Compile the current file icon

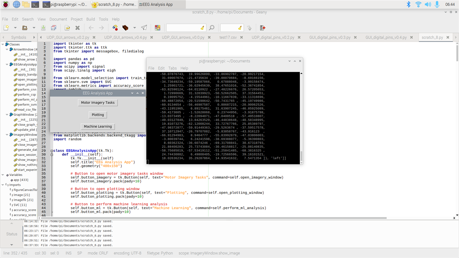[115, 28]
